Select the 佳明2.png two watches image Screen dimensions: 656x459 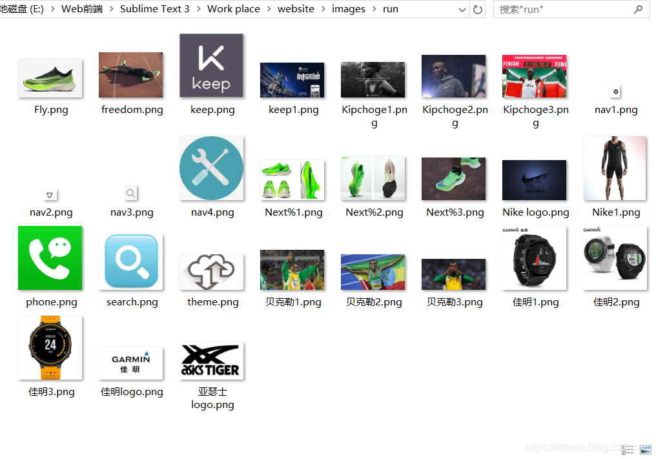(615, 258)
